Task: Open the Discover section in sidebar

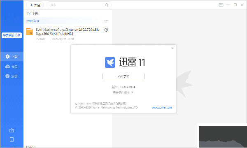Action: click(x=12, y=76)
